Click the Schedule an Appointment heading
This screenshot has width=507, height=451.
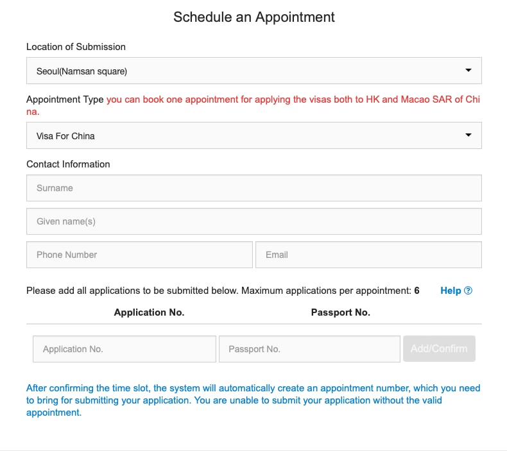pyautogui.click(x=254, y=17)
